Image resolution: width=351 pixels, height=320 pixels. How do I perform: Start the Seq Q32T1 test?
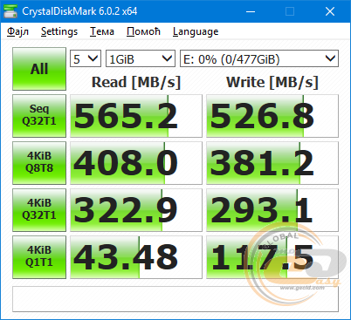pyautogui.click(x=39, y=116)
